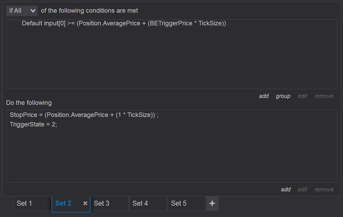The height and width of the screenshot is (217, 343).
Task: Select the StopPrice assignment action row
Action: click(84, 115)
